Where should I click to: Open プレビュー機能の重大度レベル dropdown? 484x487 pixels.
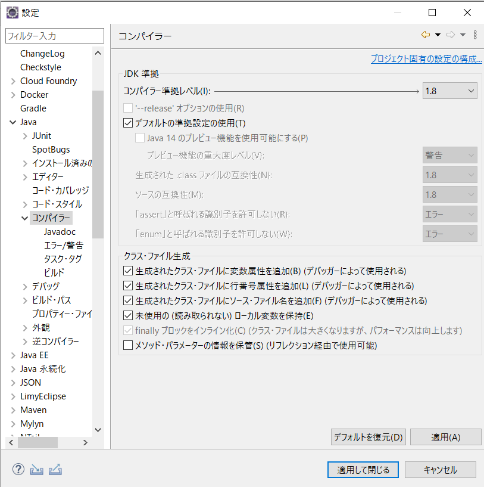450,155
